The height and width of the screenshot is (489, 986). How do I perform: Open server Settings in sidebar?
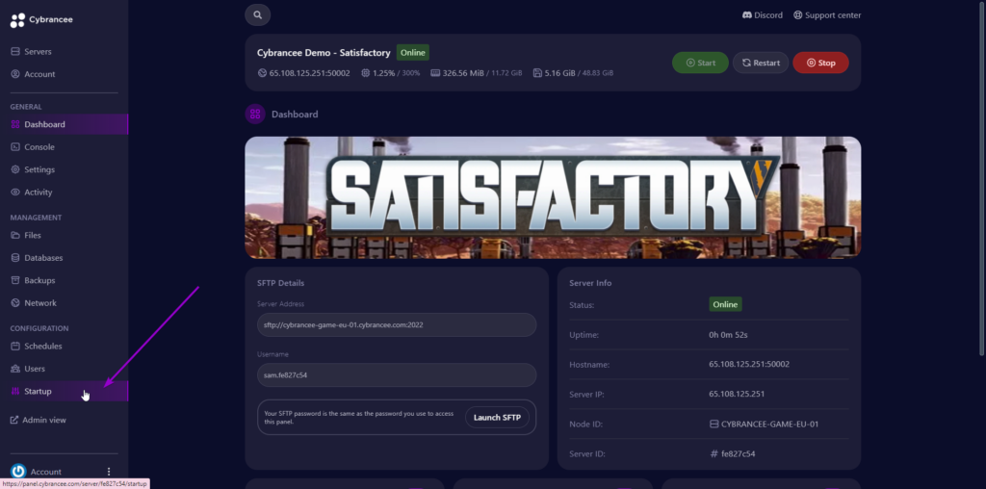pyautogui.click(x=65, y=169)
